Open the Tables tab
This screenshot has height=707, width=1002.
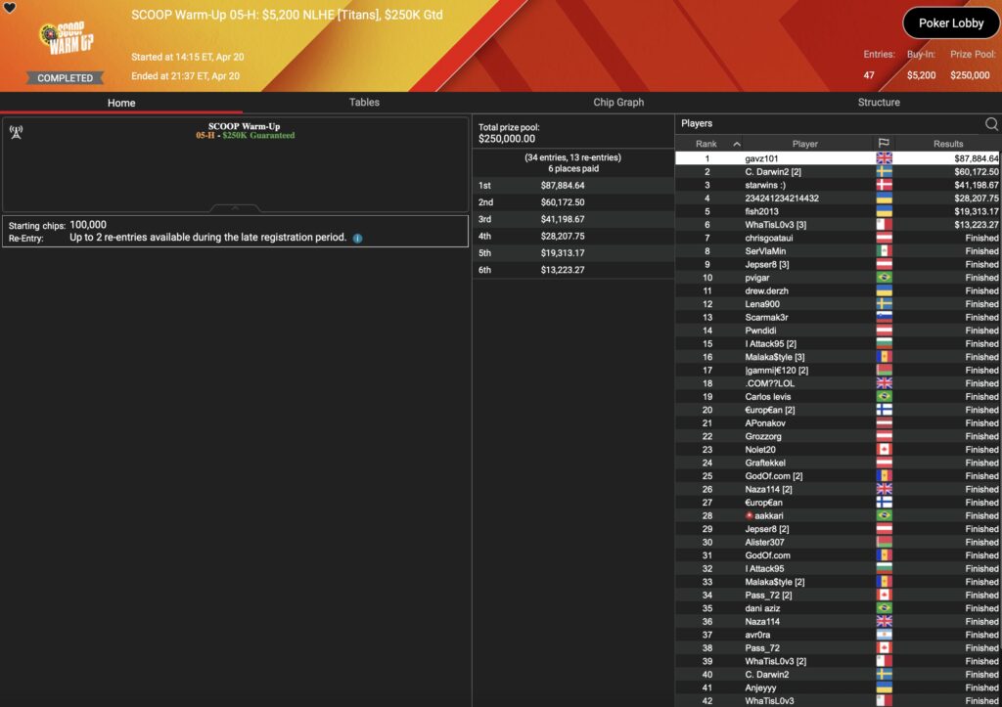coord(364,102)
